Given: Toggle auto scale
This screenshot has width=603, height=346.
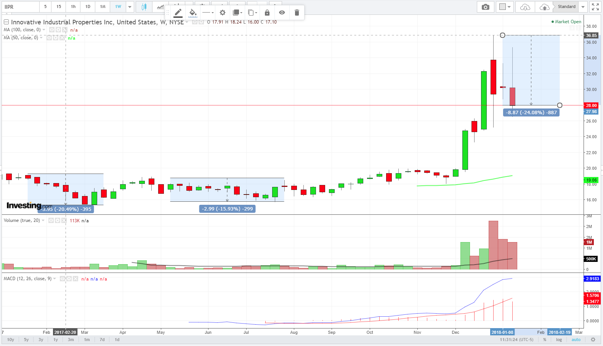Looking at the screenshot, I should [x=576, y=340].
